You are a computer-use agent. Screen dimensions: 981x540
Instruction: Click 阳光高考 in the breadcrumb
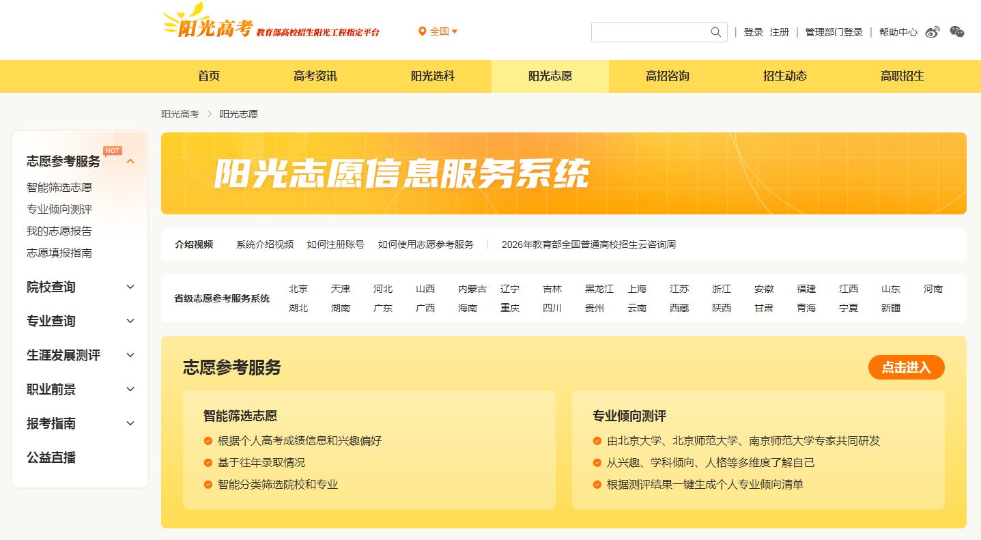click(180, 114)
